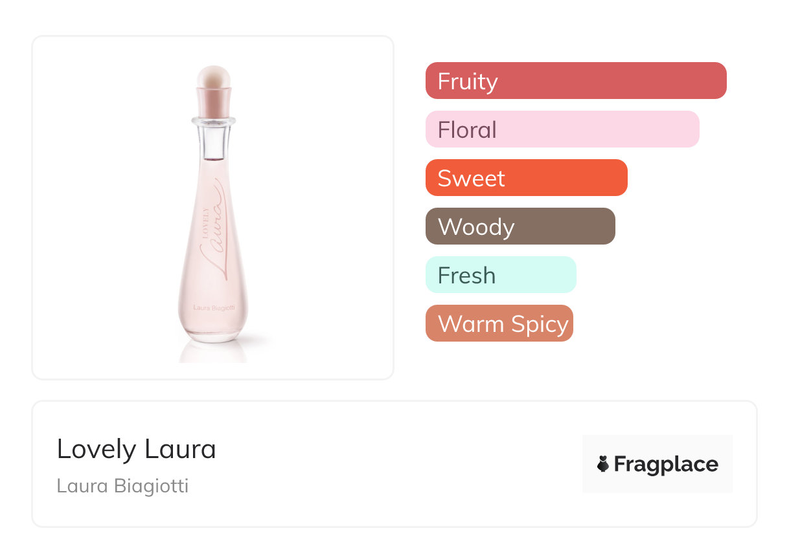The height and width of the screenshot is (559, 789).
Task: Click the word Fruity in top bar
Action: coord(468,82)
